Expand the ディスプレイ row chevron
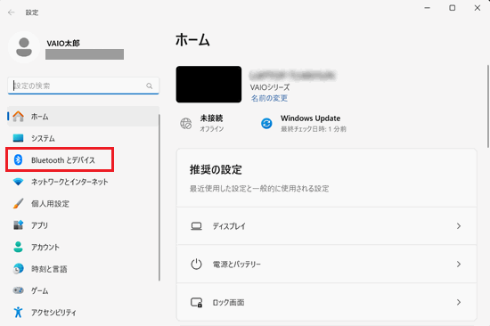The image size is (490, 326). (x=459, y=226)
